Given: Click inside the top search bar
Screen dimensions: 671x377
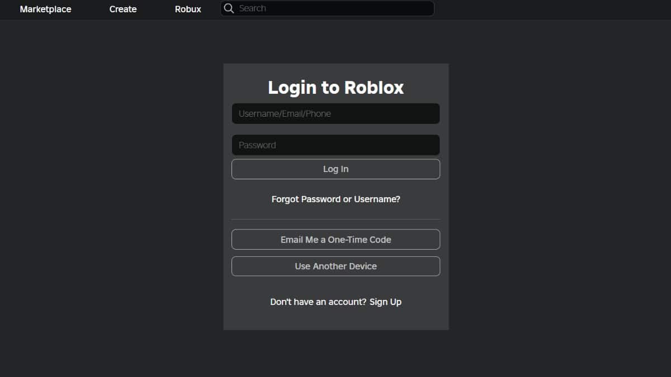Looking at the screenshot, I should [x=327, y=8].
